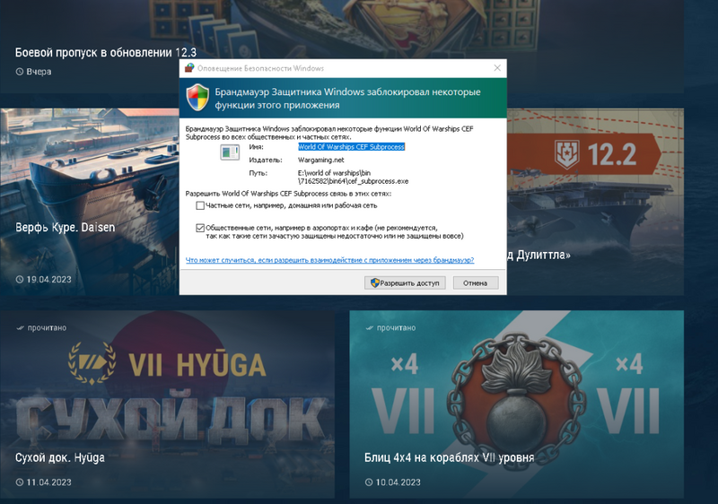The width and height of the screenshot is (718, 504).
Task: Uncheck the public networks checkbox
Action: (x=200, y=228)
